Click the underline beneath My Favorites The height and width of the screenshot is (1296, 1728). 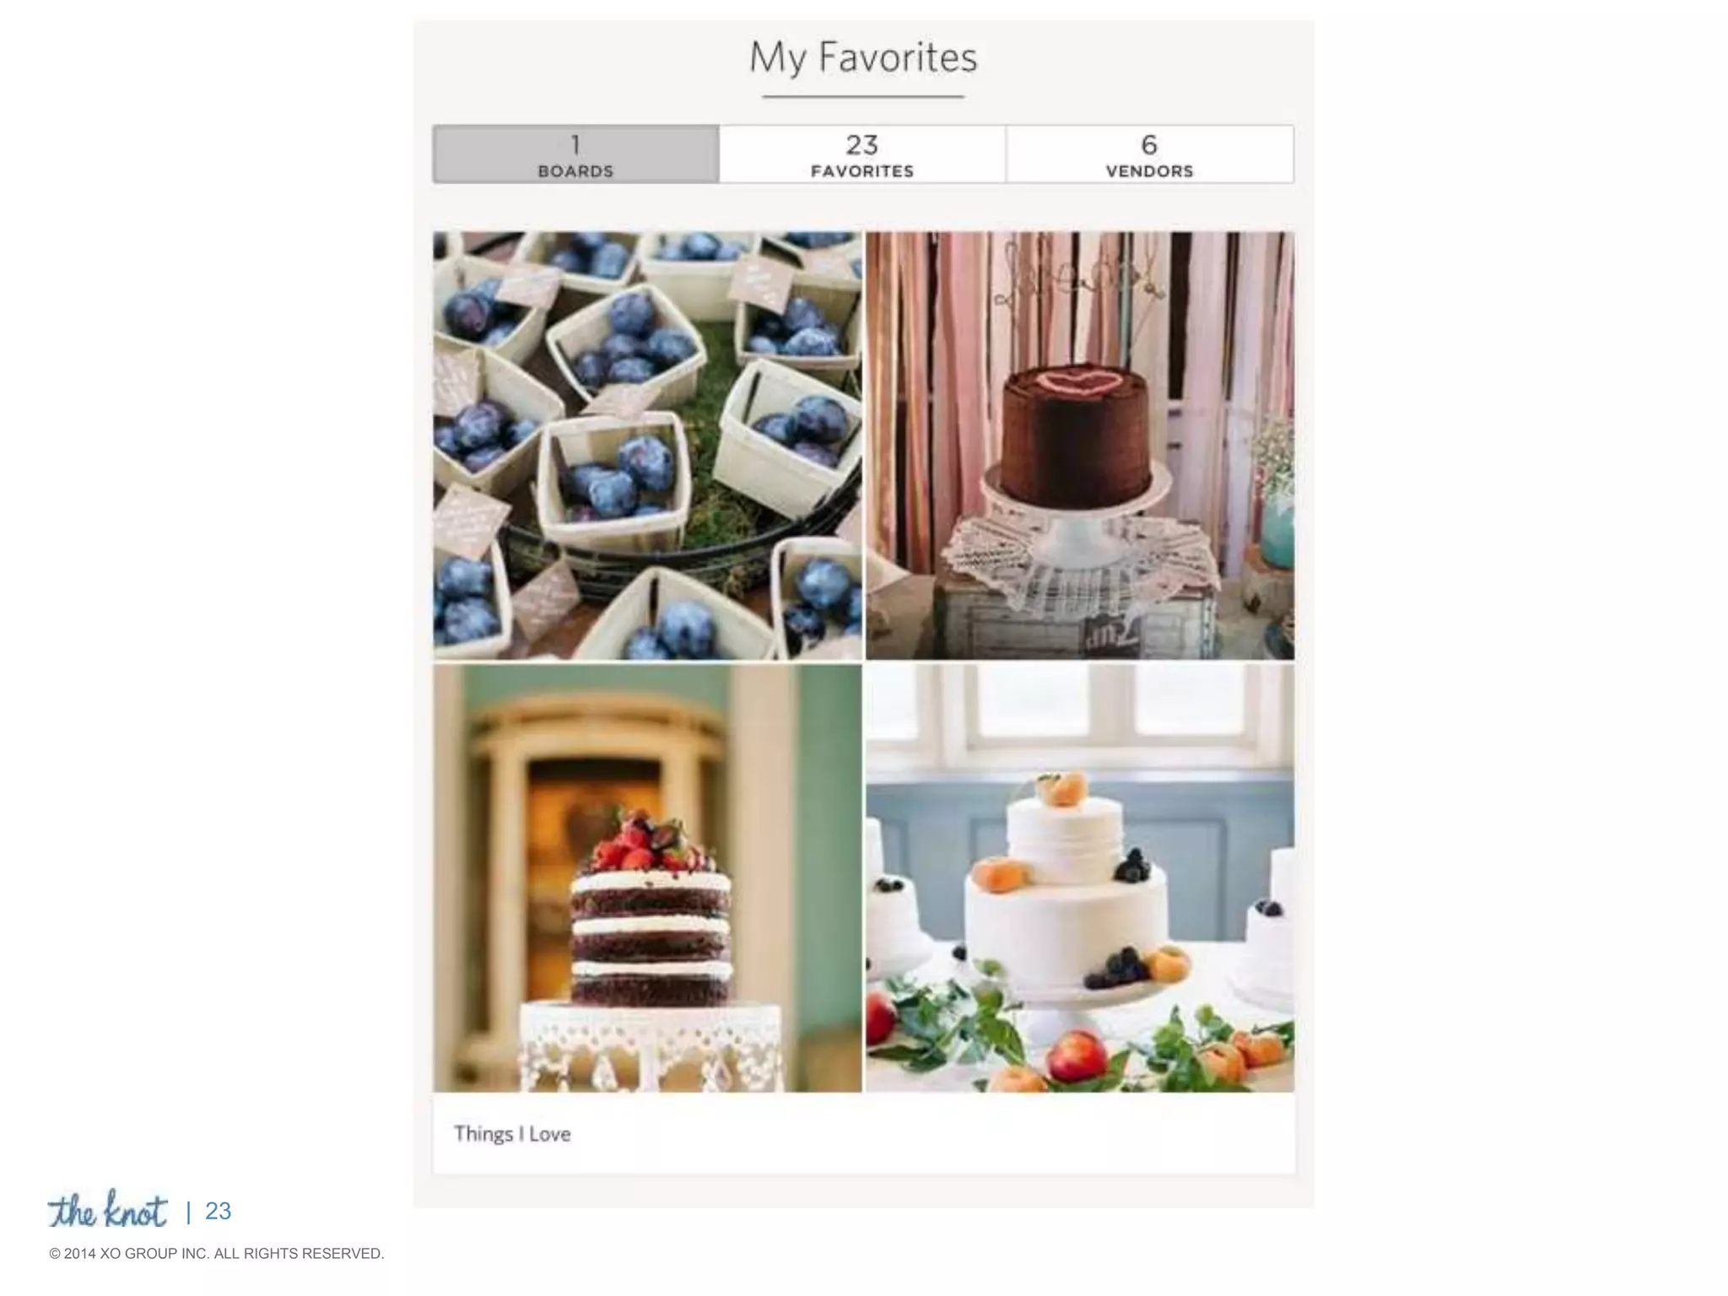click(863, 97)
